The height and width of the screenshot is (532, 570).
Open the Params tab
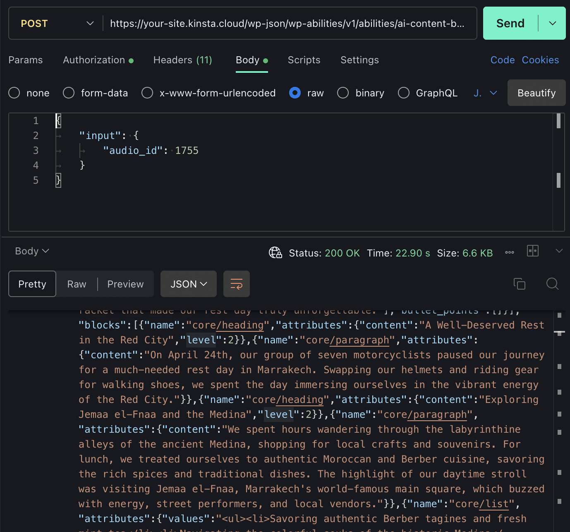coord(26,60)
